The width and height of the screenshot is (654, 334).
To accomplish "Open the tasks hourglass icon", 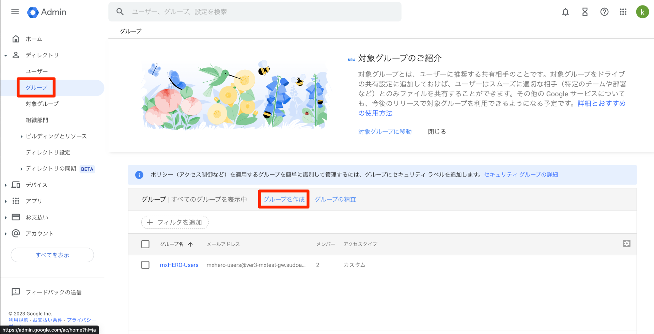I will 585,12.
